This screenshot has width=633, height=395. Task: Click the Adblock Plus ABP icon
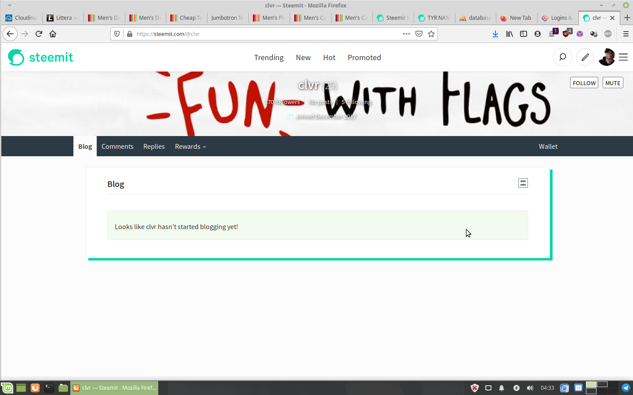click(x=608, y=34)
